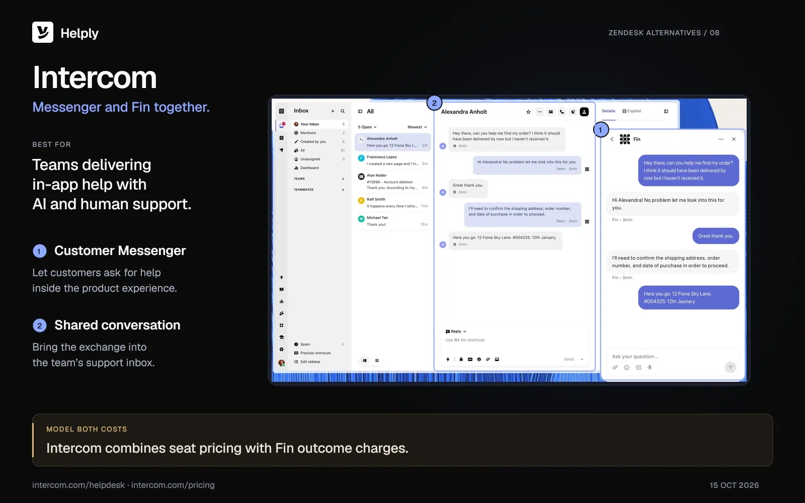
Task: Open more options in conversation header
Action: point(539,112)
